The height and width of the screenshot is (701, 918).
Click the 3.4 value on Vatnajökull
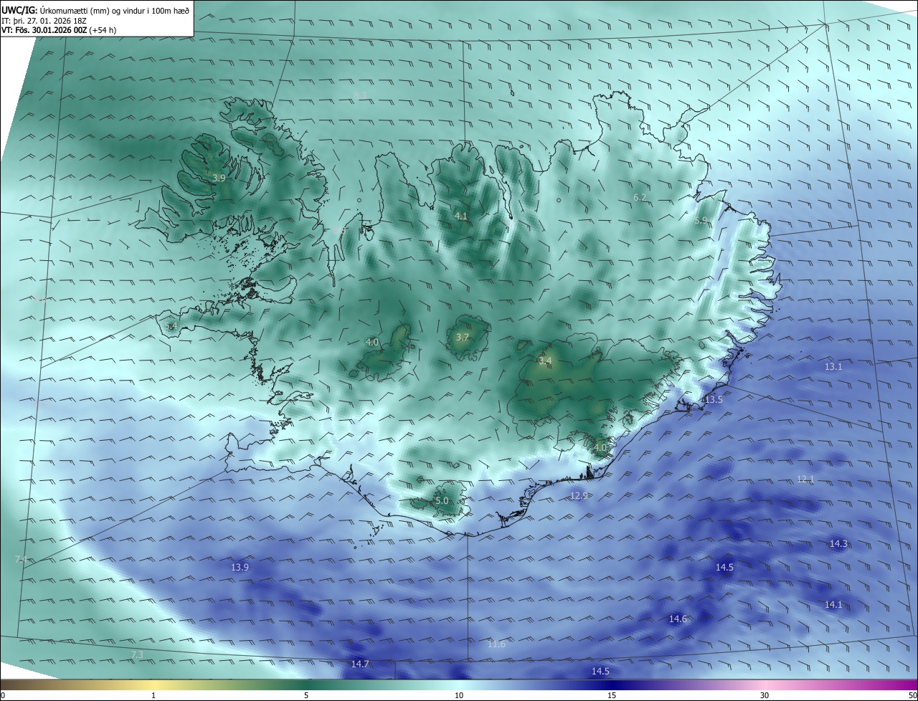pyautogui.click(x=545, y=361)
